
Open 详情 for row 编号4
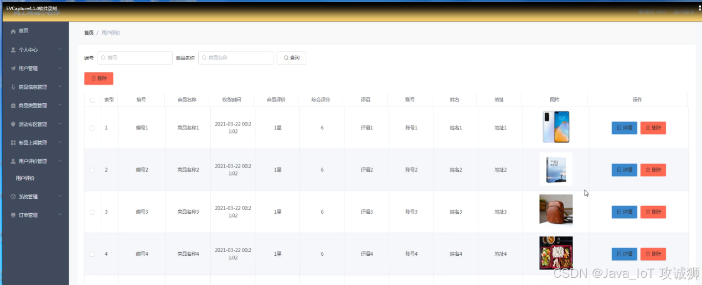coord(624,254)
